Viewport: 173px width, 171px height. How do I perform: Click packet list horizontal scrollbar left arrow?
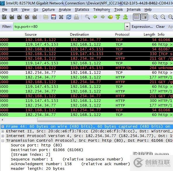2,120
